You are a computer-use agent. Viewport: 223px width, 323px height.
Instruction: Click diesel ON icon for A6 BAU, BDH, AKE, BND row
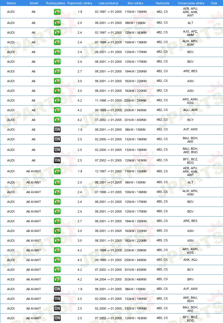[57, 150]
